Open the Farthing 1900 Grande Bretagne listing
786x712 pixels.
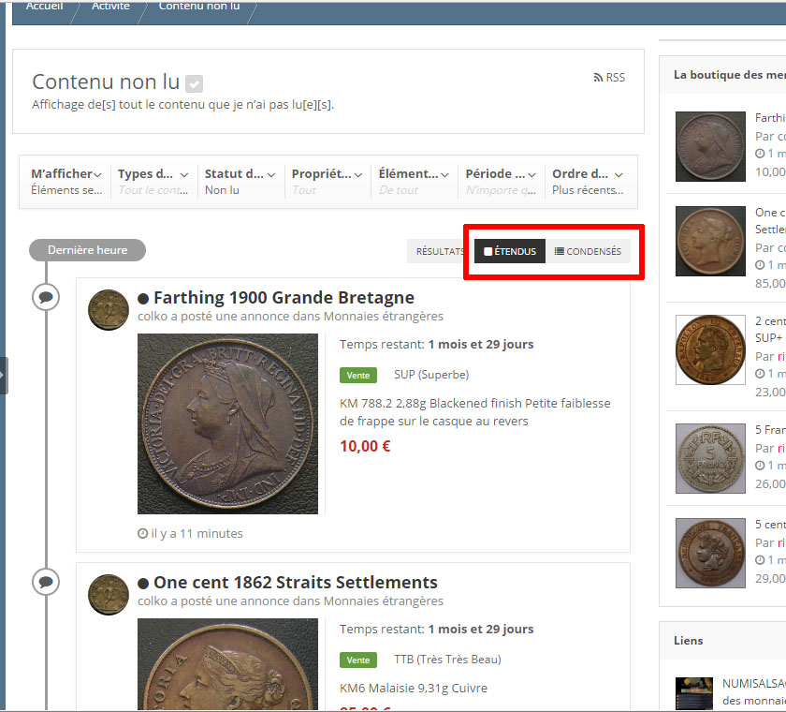coord(284,298)
